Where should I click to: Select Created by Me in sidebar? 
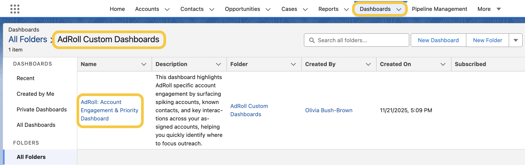35,94
